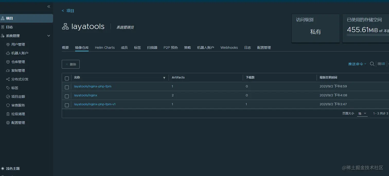Switch to the Helm Charts tab
Screen dimensions: 389x176
tap(105, 48)
